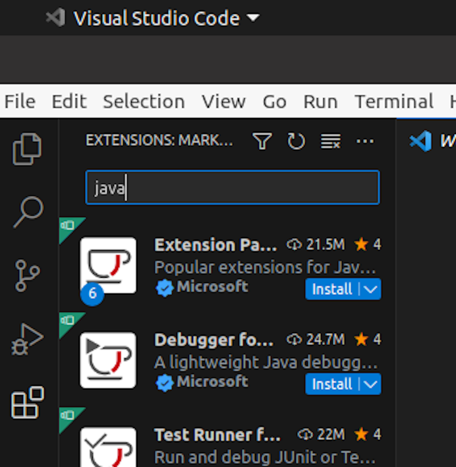Click the Debugger for Java icon
The image size is (456, 467).
coord(108,360)
